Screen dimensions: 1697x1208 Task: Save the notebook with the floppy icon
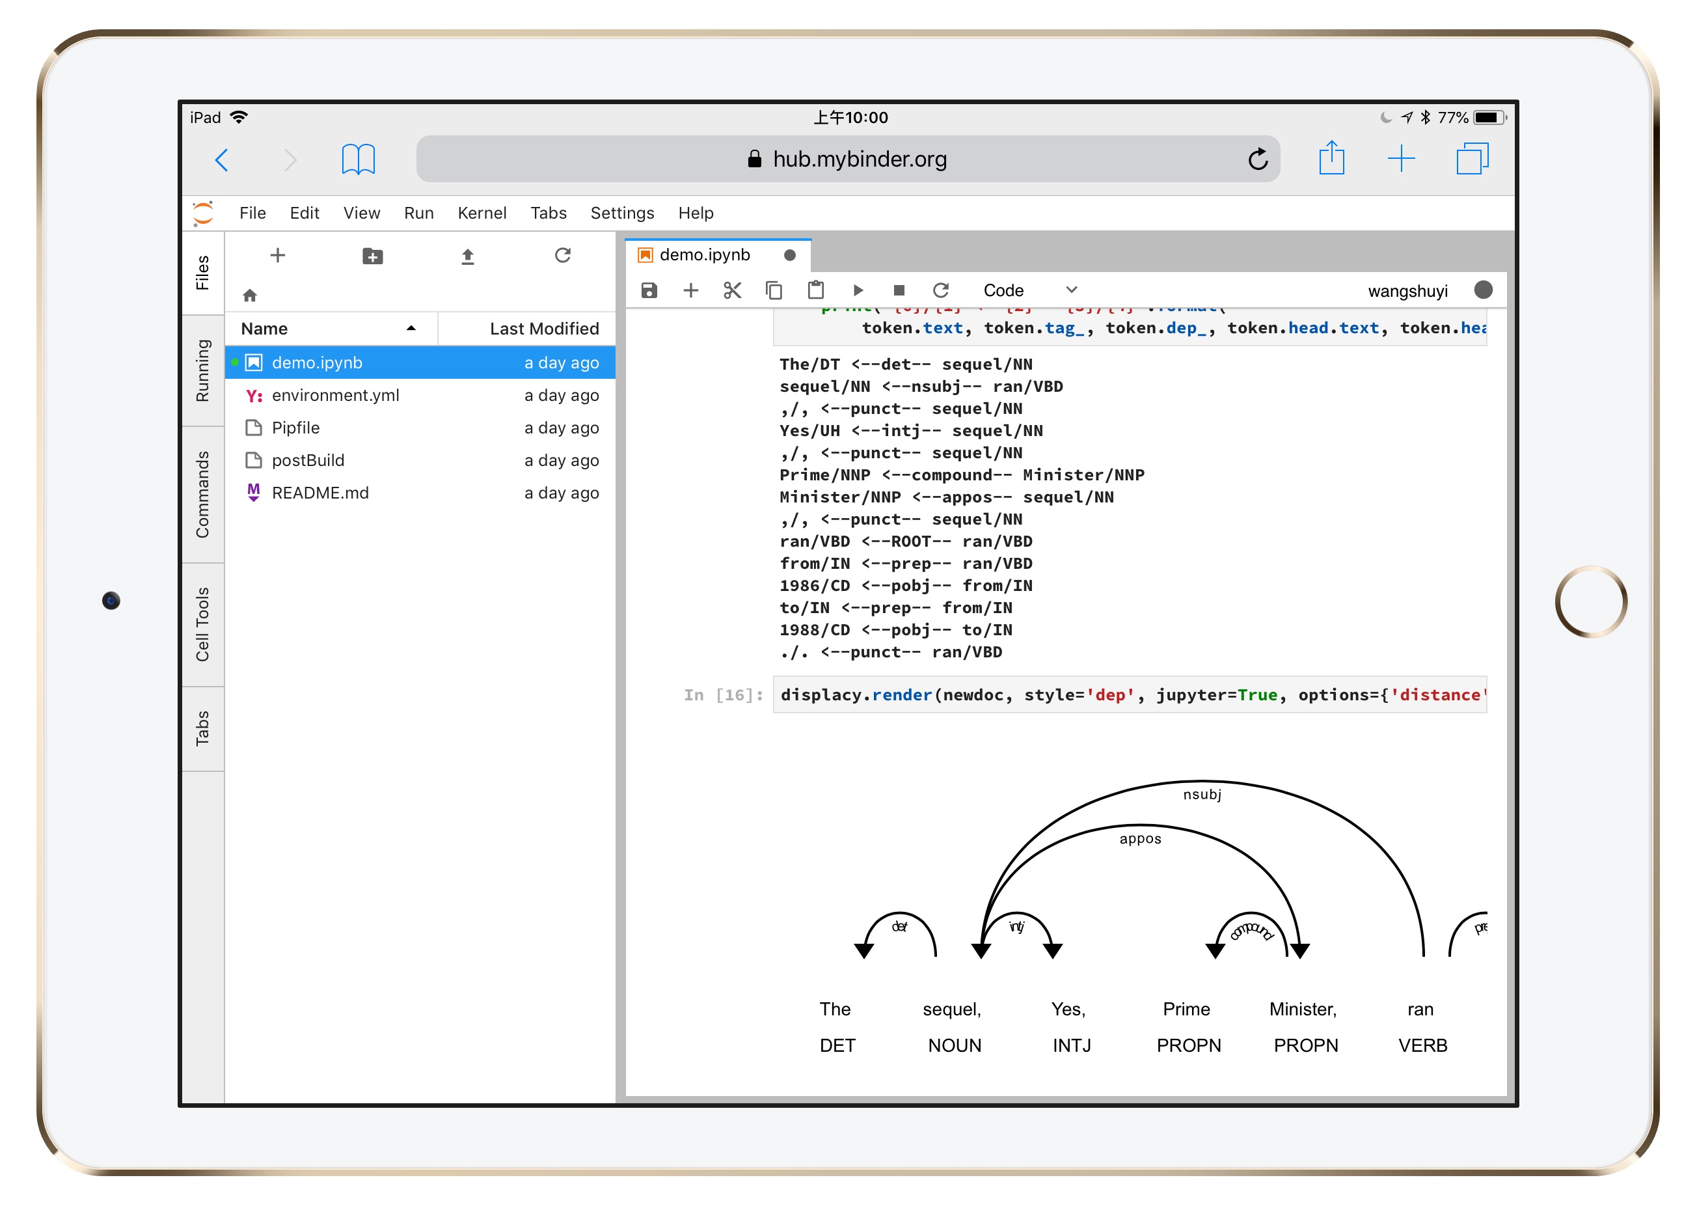point(649,290)
